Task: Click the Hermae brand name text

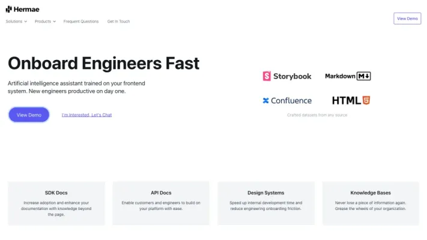Action: tap(26, 9)
